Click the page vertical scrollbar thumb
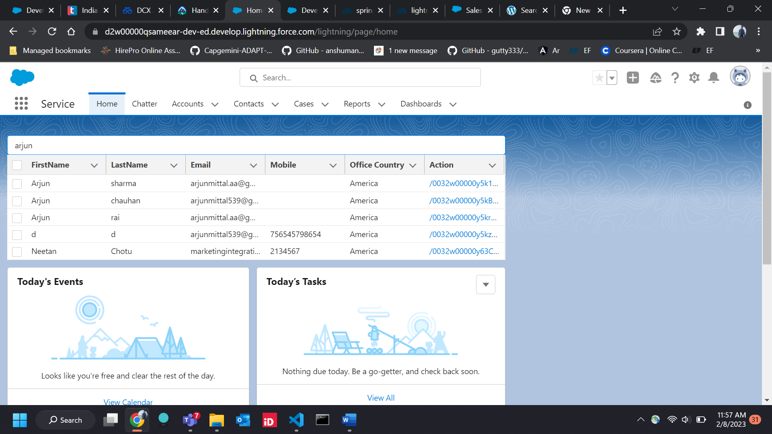 click(x=767, y=169)
